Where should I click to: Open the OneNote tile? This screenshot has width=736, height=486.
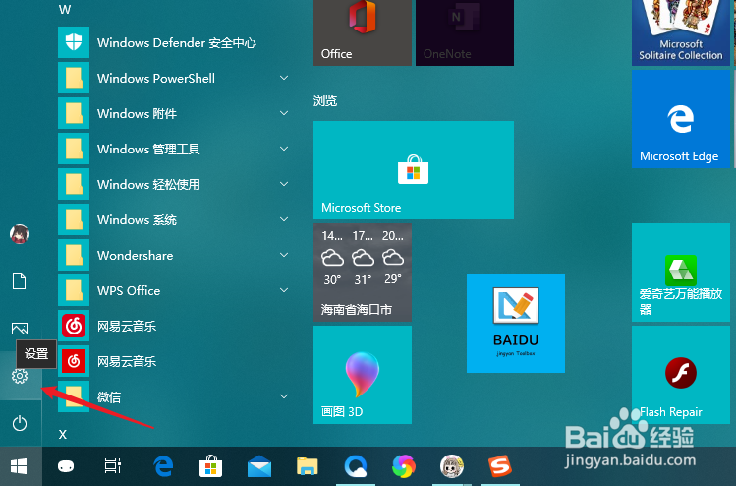click(x=465, y=32)
